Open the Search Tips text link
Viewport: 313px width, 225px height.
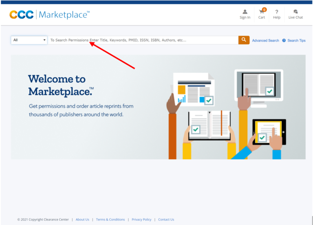click(296, 40)
